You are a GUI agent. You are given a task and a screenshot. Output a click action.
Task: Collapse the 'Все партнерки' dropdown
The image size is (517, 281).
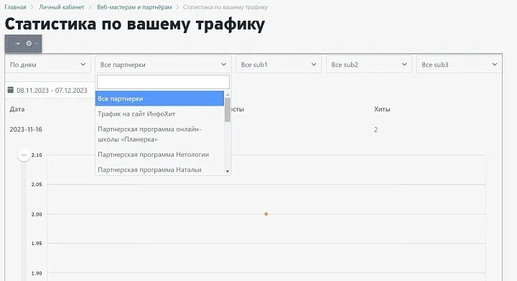pyautogui.click(x=163, y=65)
